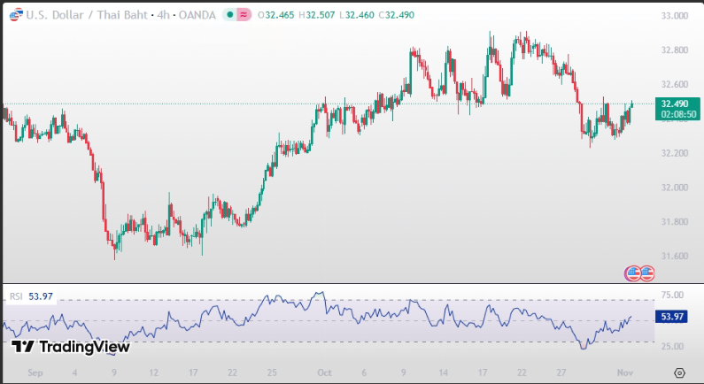Click the TradingView logo
Image resolution: width=704 pixels, height=384 pixels.
(x=72, y=347)
